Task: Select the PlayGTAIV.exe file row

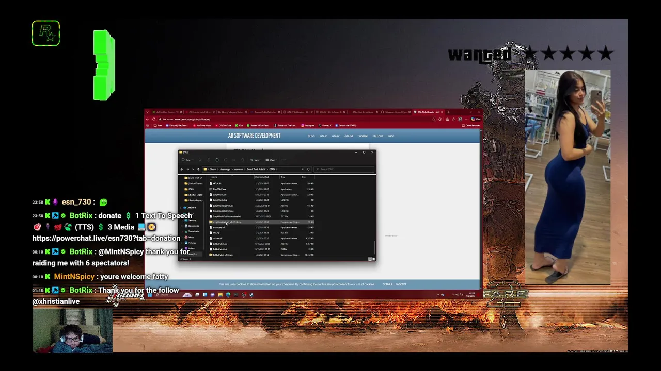Action: click(x=262, y=189)
